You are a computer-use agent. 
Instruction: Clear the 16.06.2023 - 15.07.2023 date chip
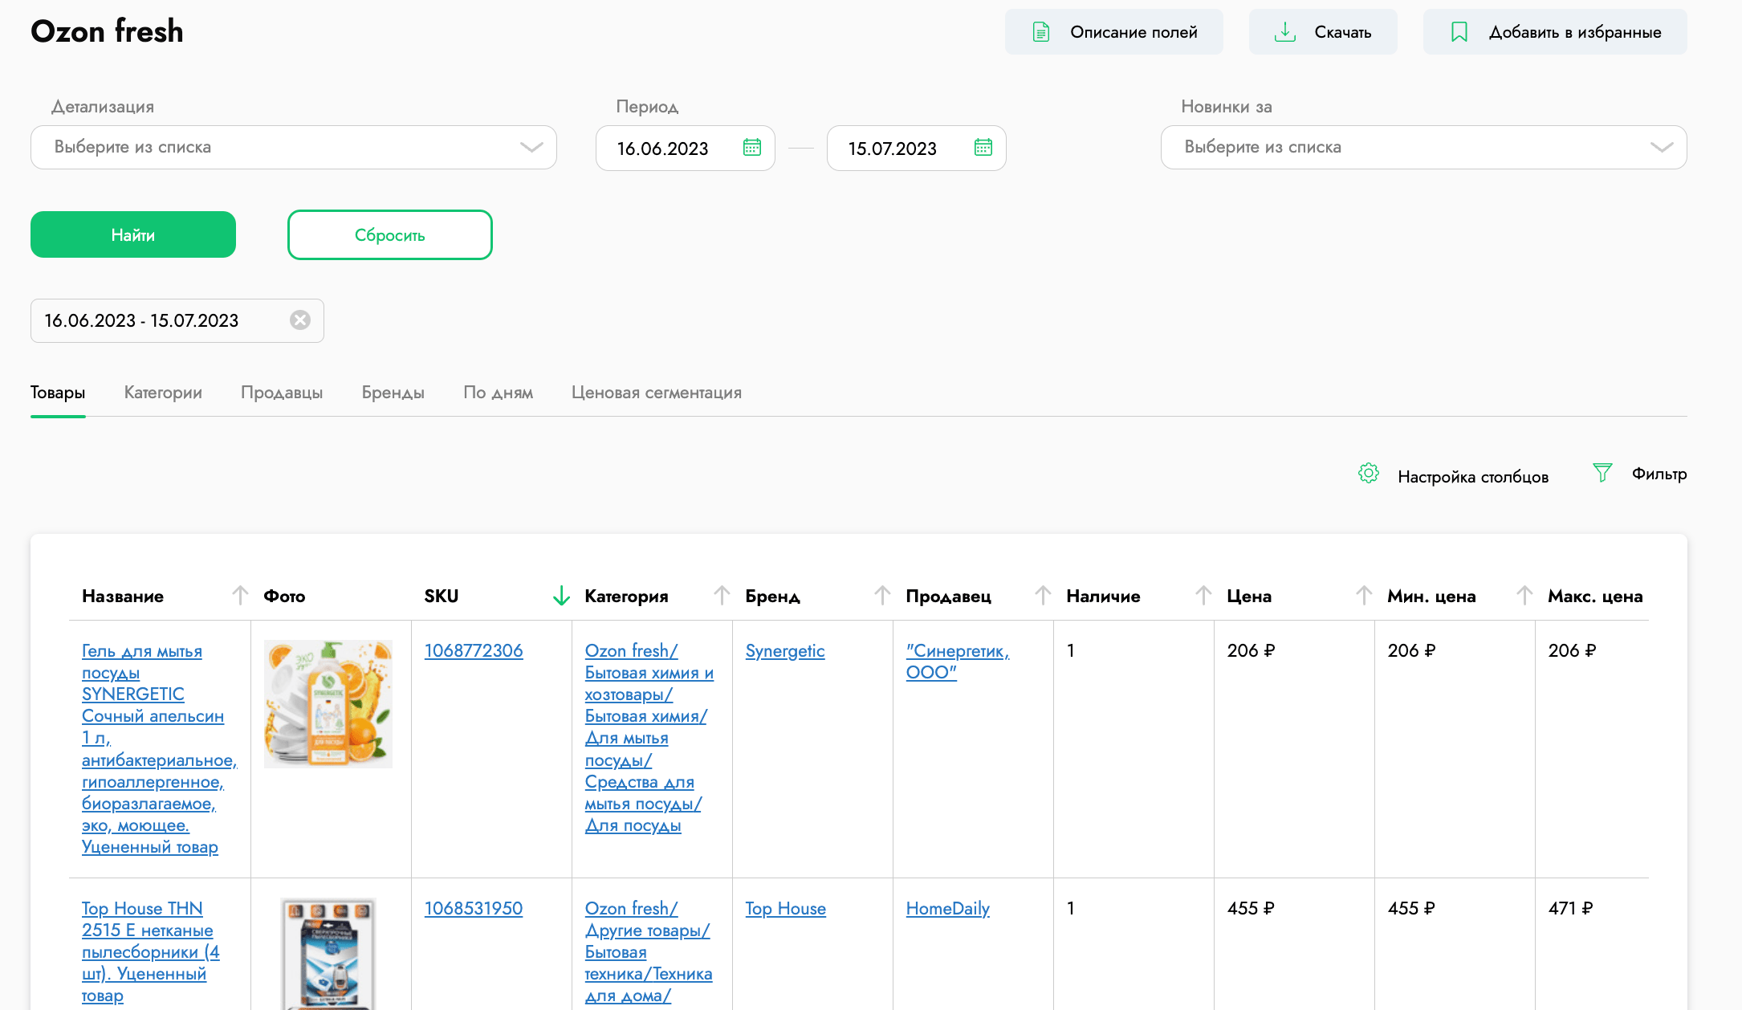(300, 320)
